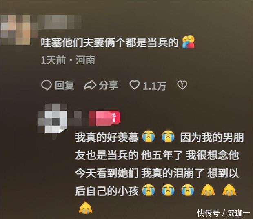Click the 分享 share label
Screen dimensions: 253x219
(x=109, y=85)
